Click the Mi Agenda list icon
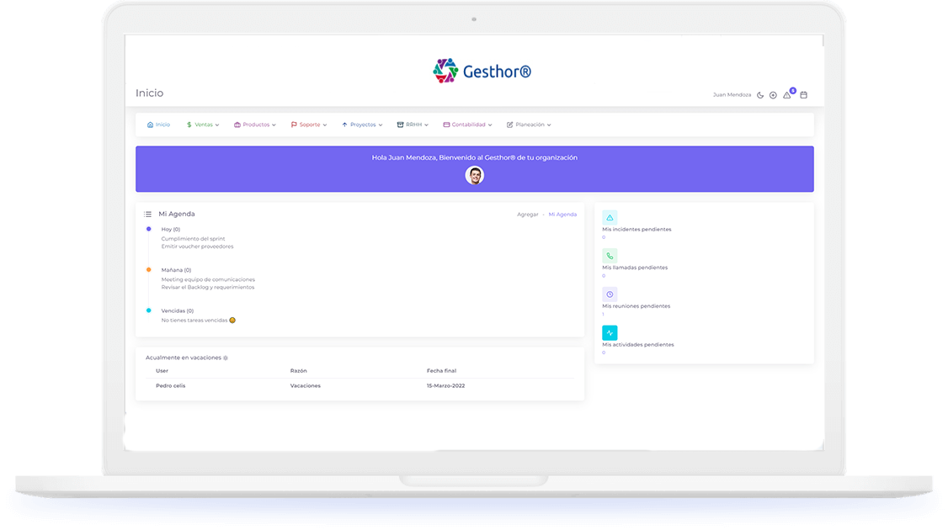 pyautogui.click(x=147, y=215)
